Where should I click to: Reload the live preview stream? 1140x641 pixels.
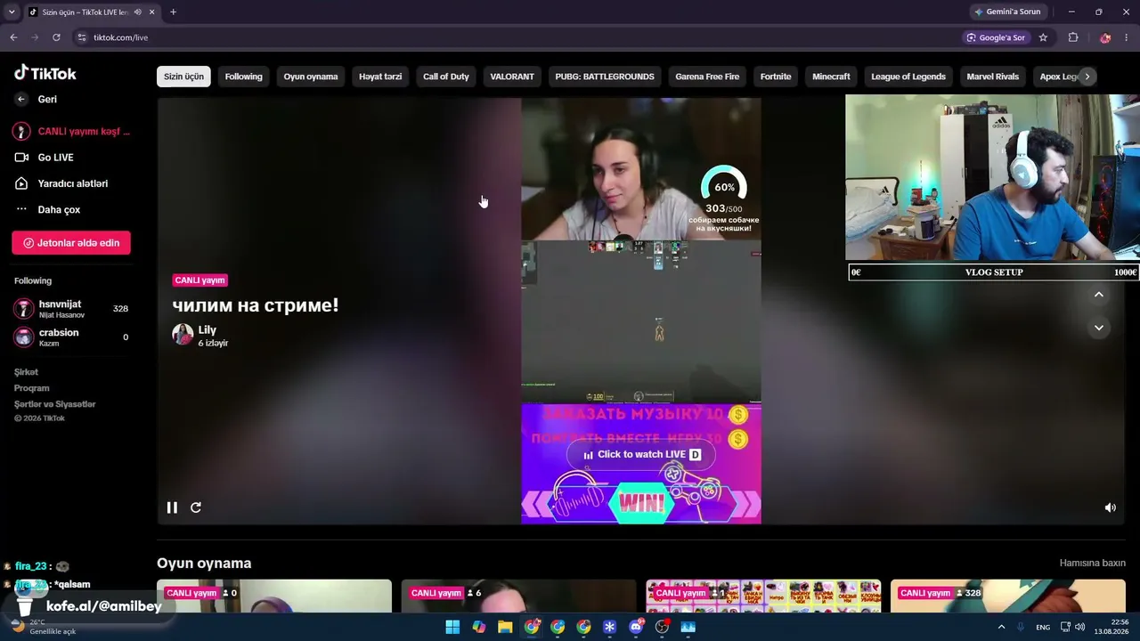click(196, 507)
